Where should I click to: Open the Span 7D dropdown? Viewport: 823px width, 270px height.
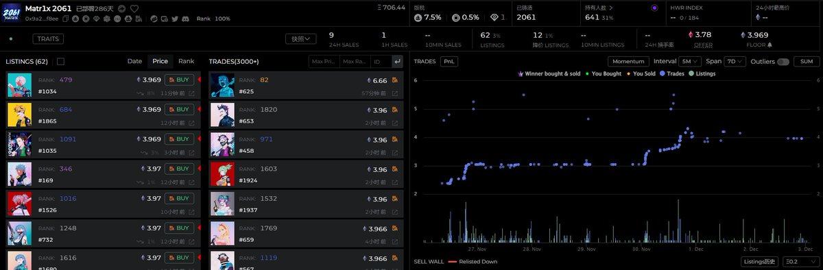point(735,61)
